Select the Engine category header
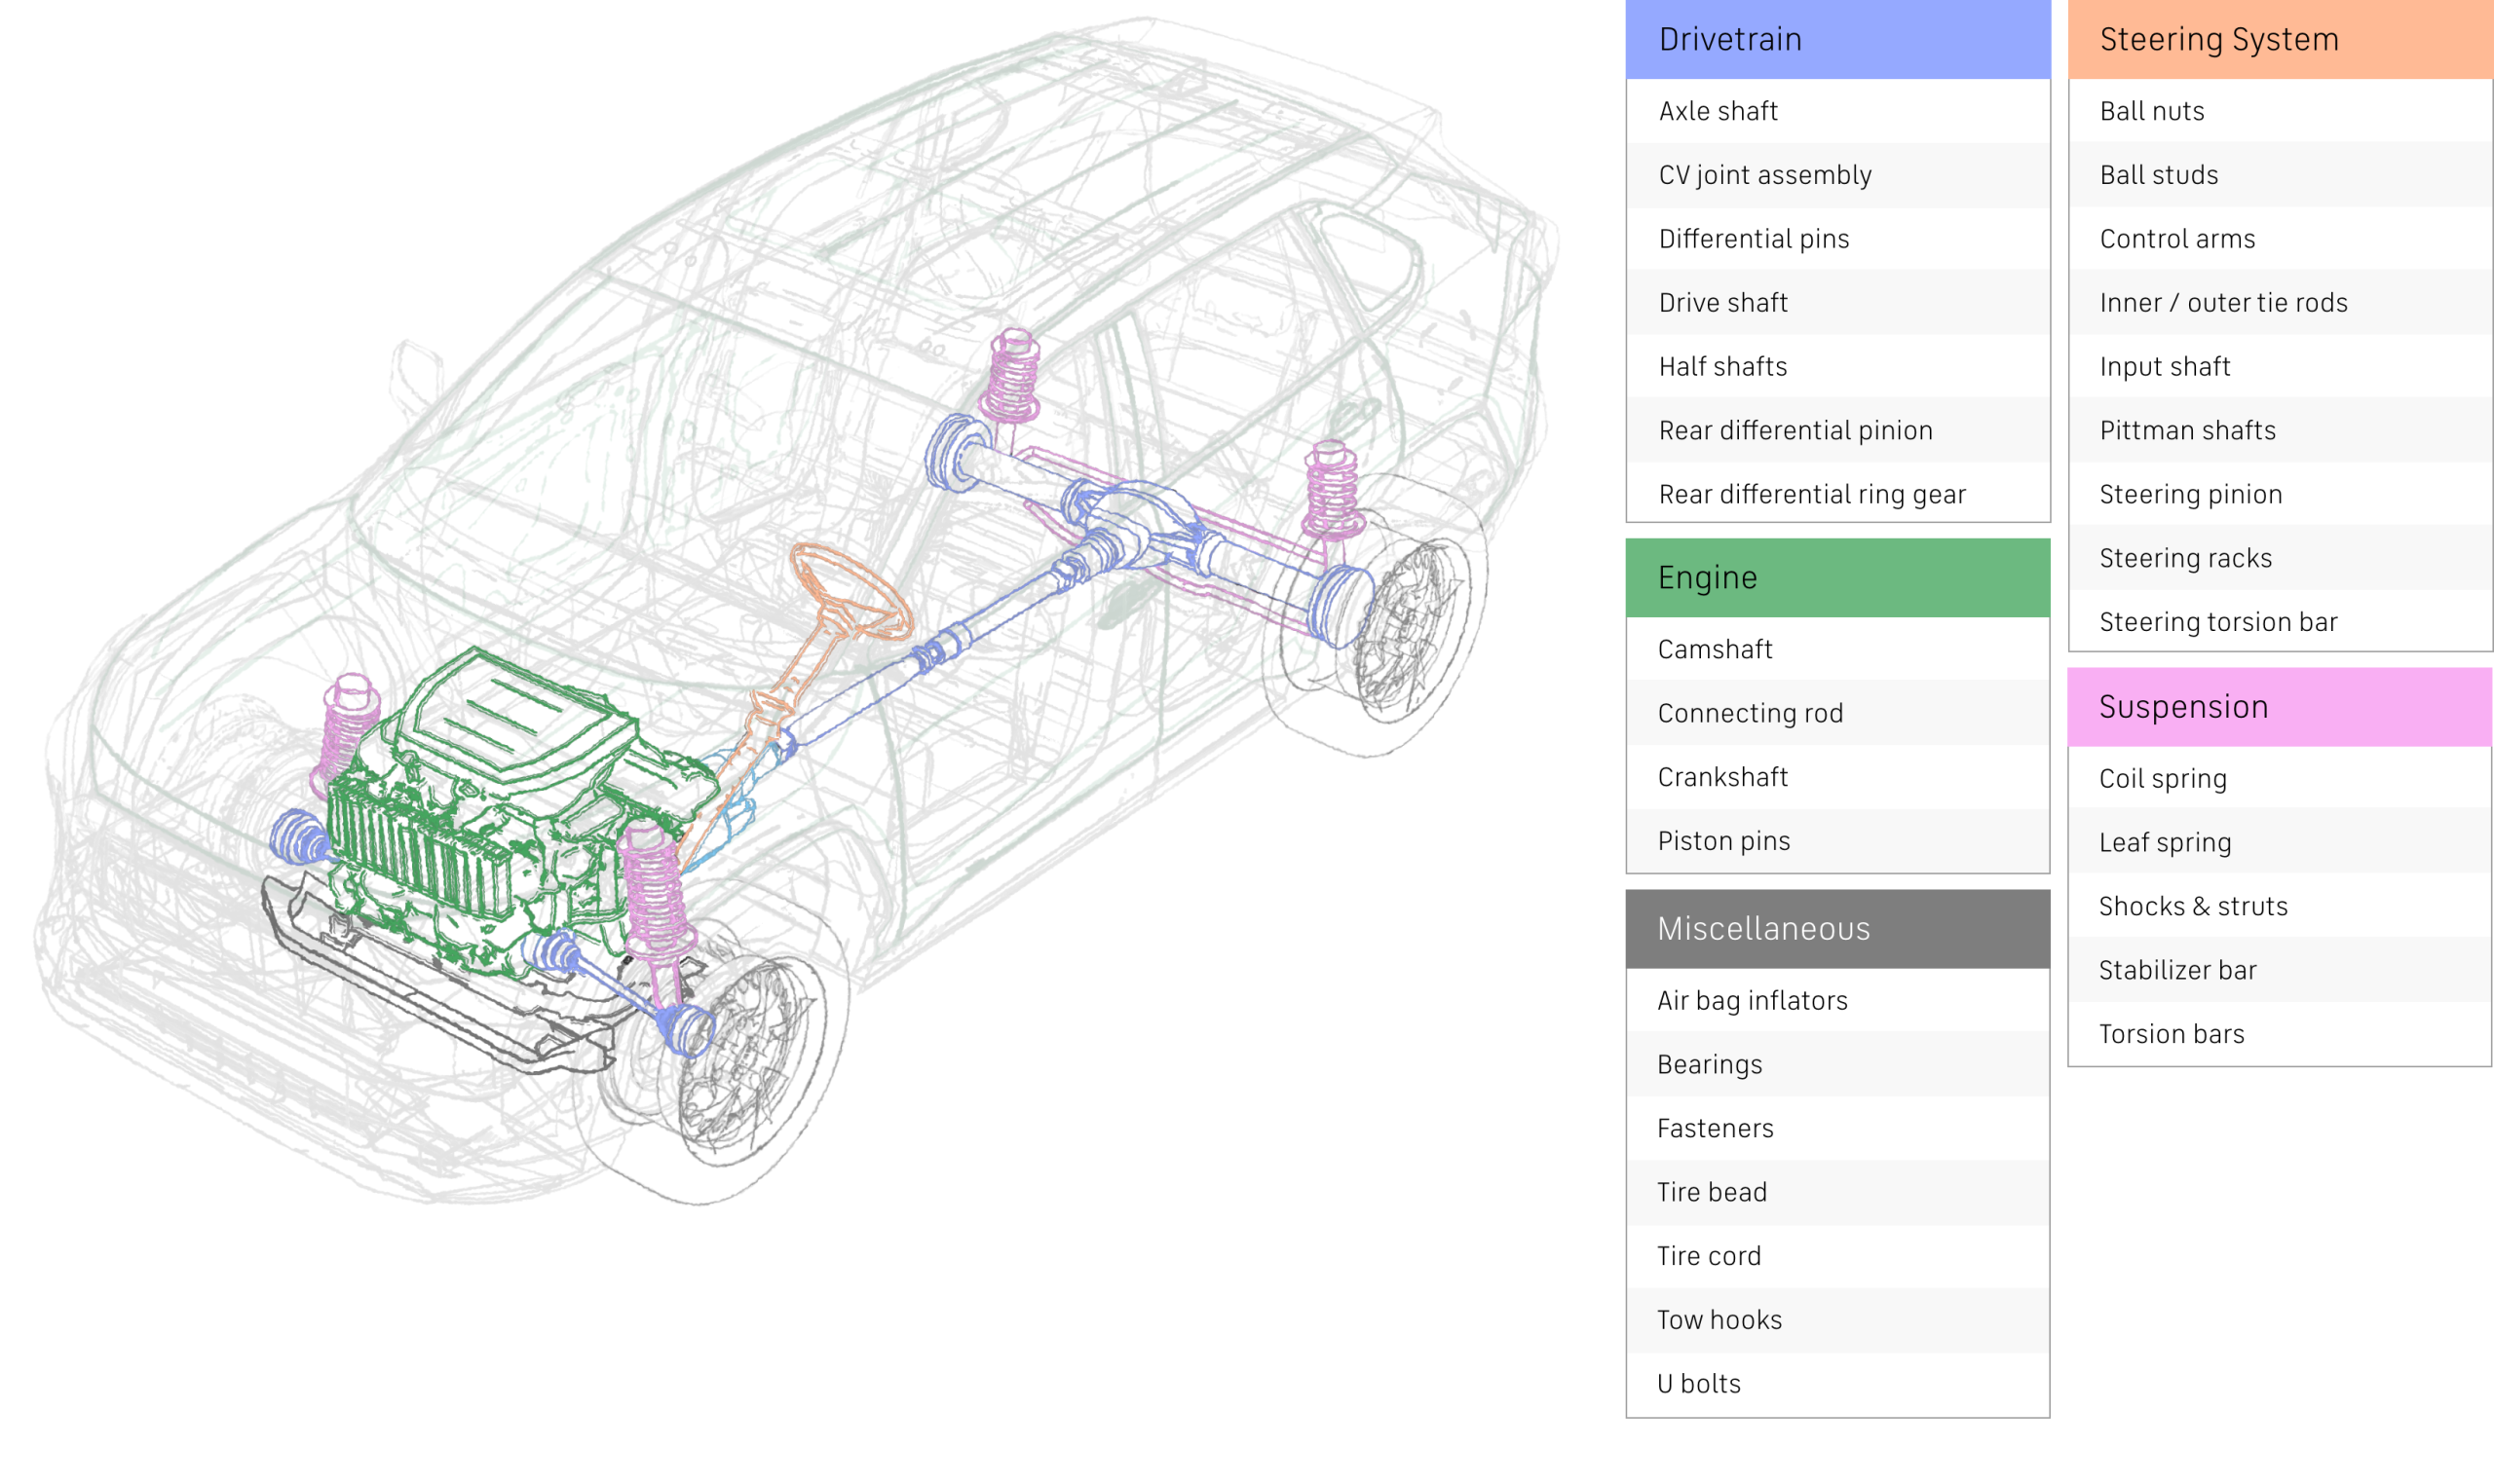The width and height of the screenshot is (2494, 1484). pos(1837,578)
